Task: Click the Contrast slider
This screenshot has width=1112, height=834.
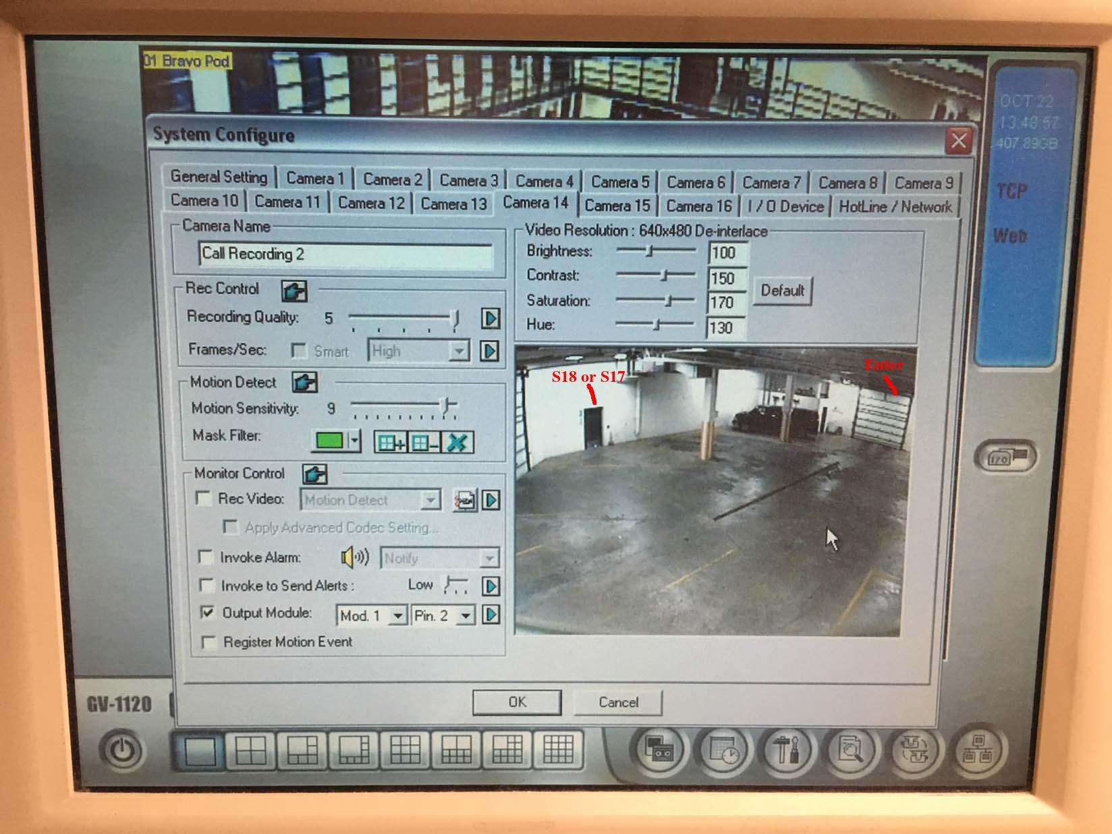Action: [x=656, y=275]
